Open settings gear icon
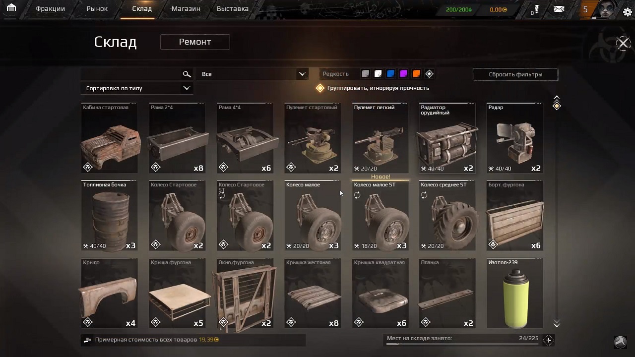 (627, 12)
